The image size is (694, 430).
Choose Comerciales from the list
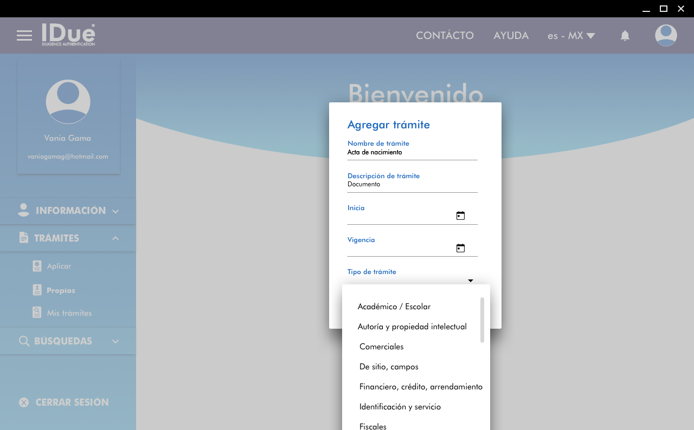pos(381,347)
